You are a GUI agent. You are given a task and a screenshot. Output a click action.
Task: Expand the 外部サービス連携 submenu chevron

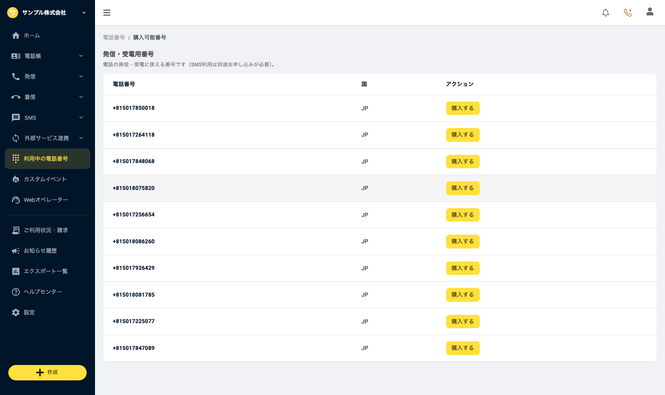tap(81, 138)
